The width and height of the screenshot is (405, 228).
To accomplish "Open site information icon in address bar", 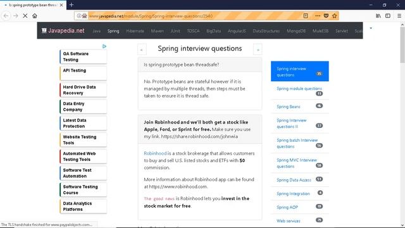I will tap(78, 16).
